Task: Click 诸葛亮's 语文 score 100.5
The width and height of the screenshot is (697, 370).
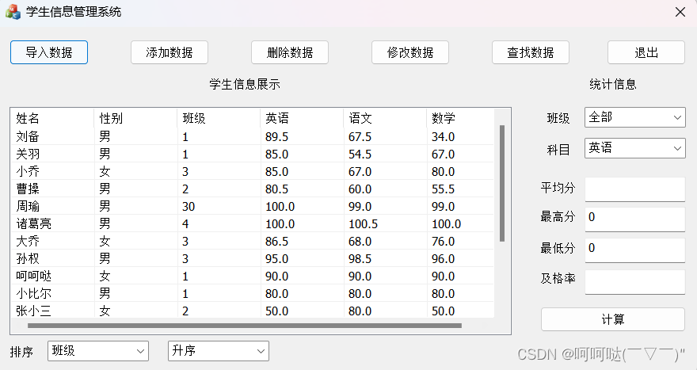Action: pos(364,224)
